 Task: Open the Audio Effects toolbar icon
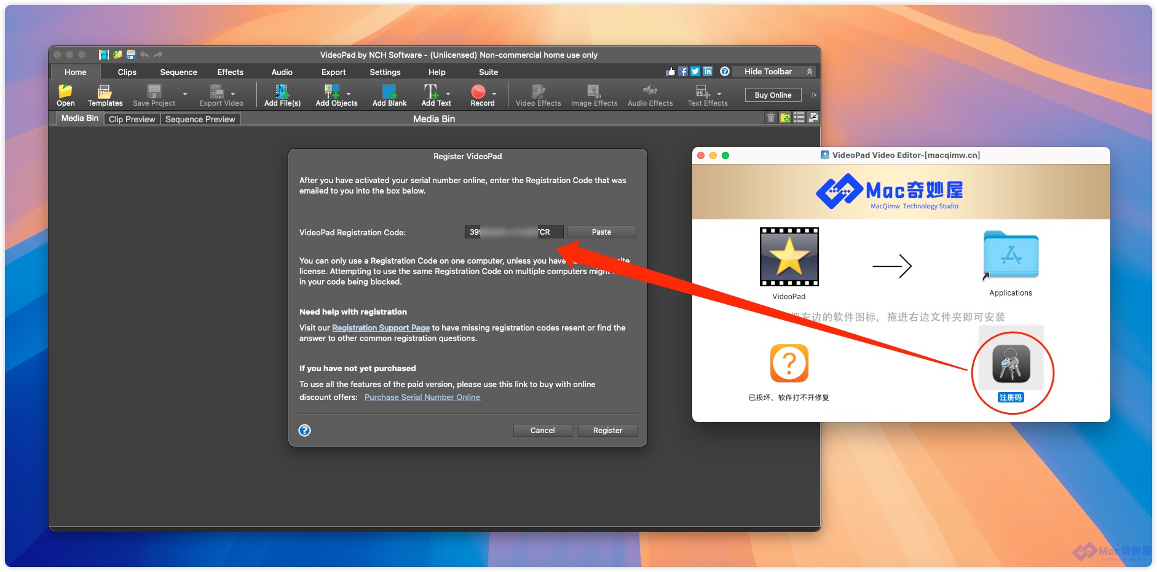click(650, 90)
